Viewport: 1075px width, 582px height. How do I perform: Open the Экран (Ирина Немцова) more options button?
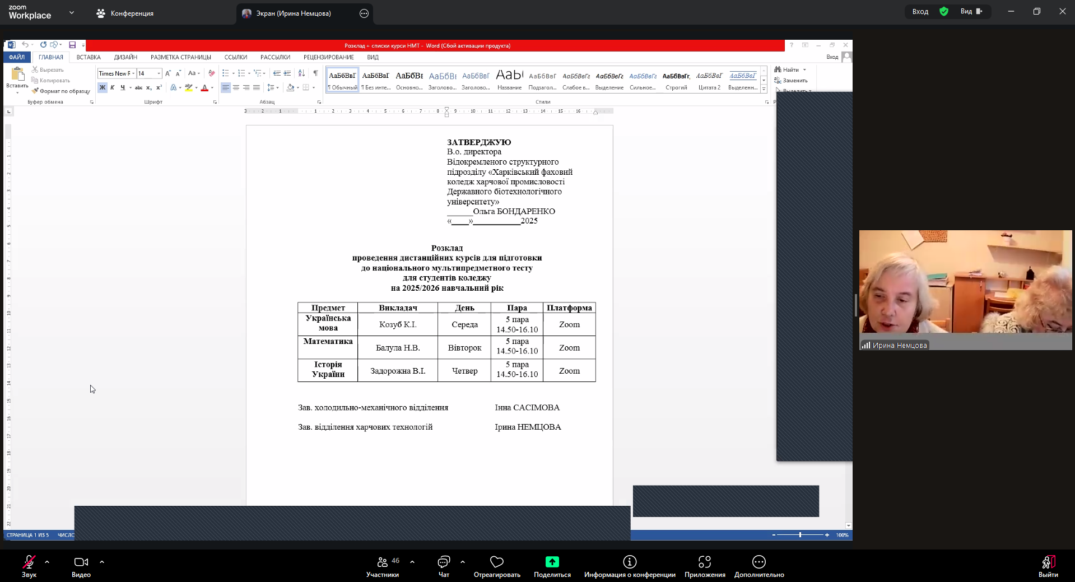[364, 13]
